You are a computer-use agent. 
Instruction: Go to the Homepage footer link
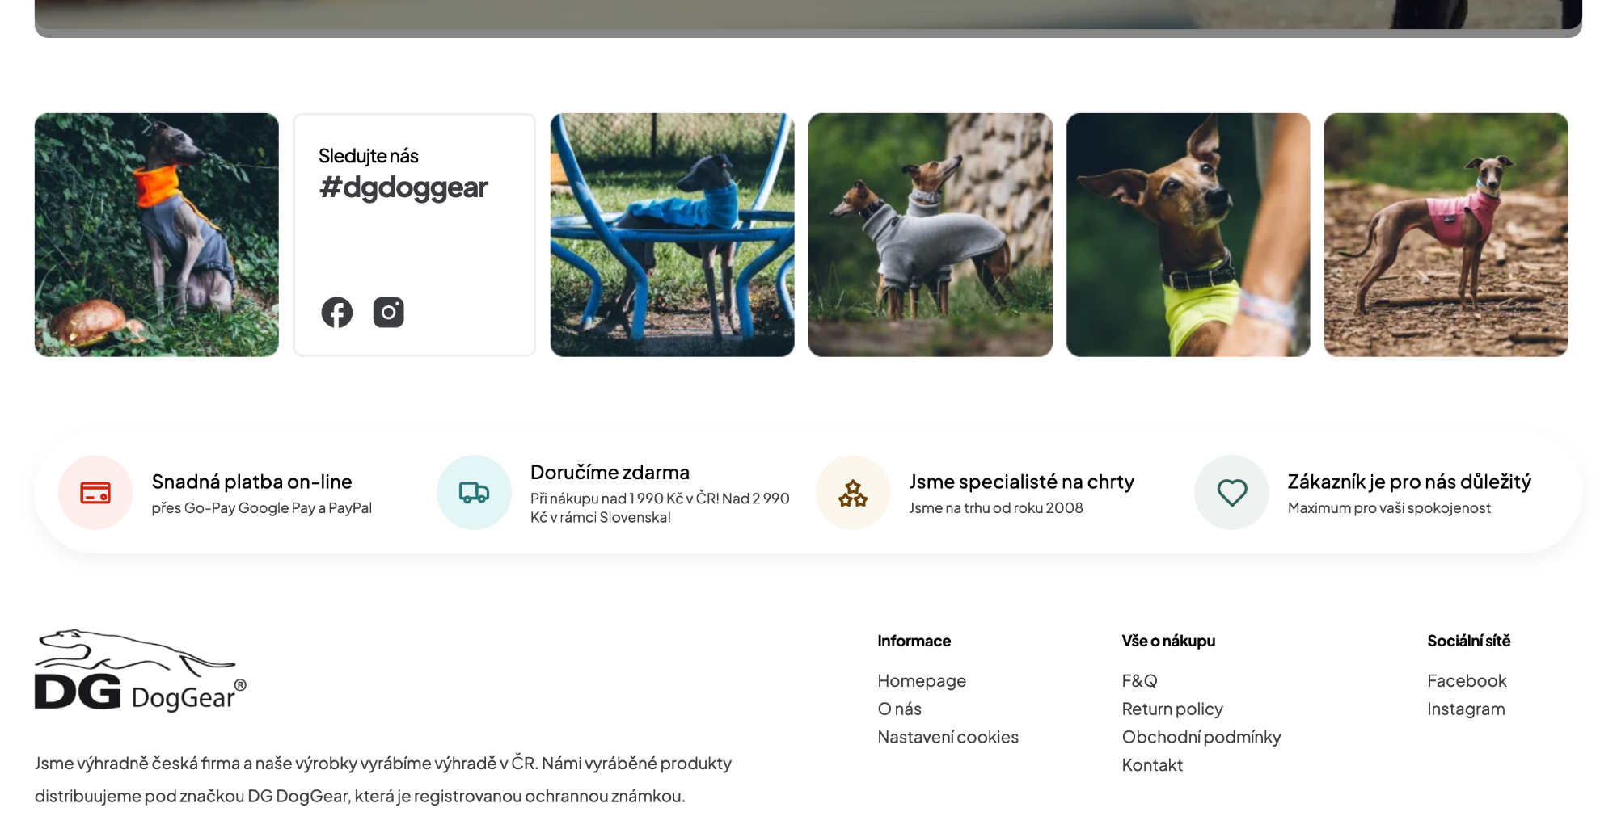click(x=922, y=681)
